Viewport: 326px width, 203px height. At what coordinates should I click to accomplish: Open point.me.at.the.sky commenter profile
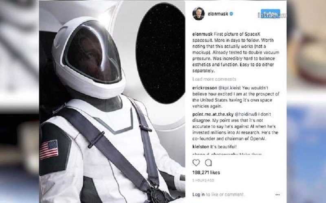(213, 114)
